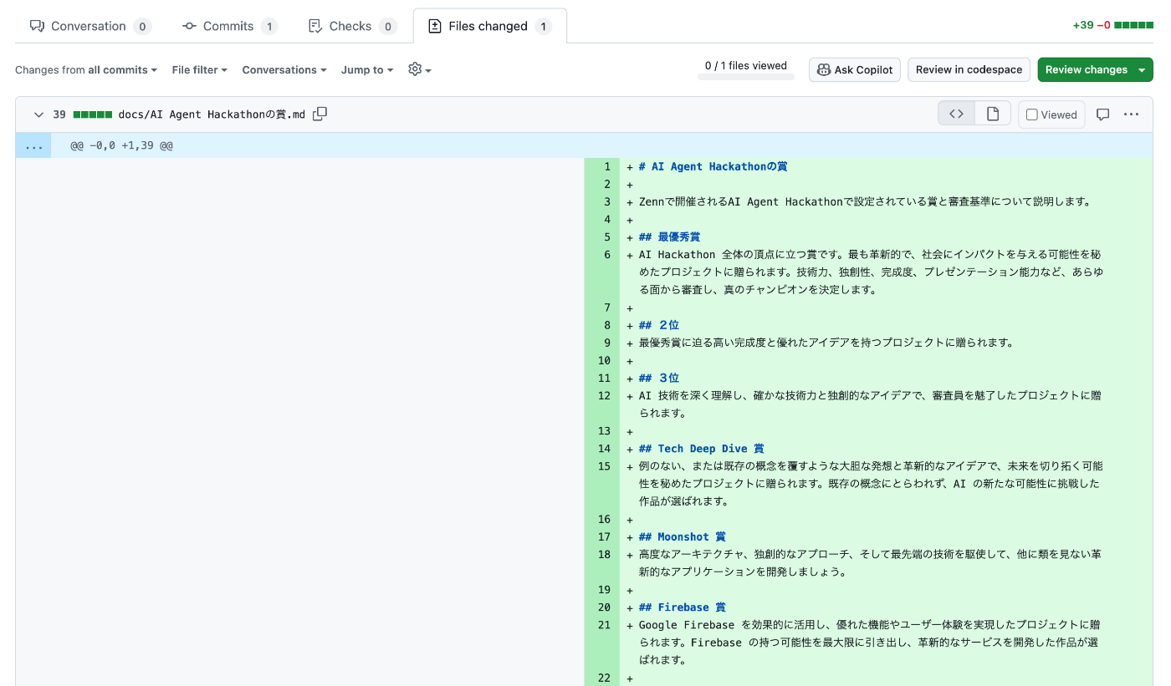Open the File filter dropdown
This screenshot has width=1171, height=686.
pyautogui.click(x=200, y=70)
